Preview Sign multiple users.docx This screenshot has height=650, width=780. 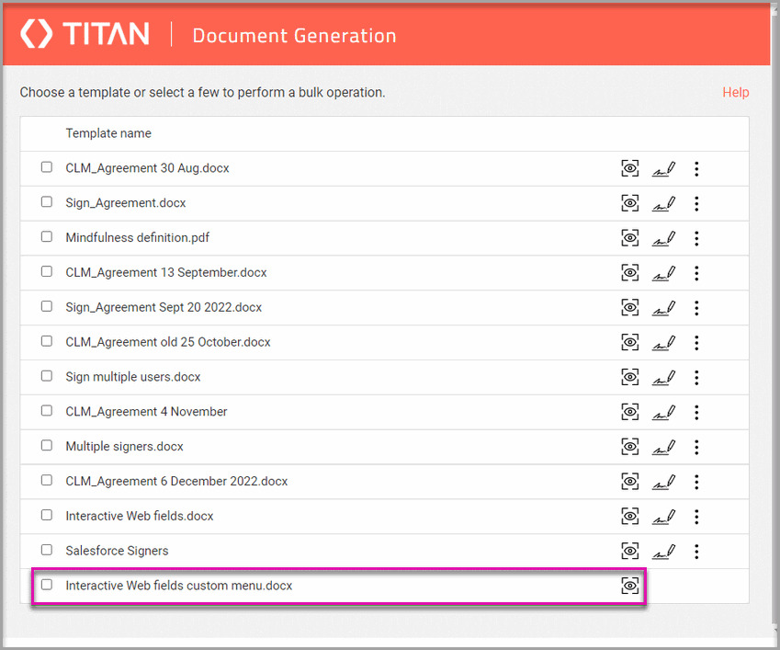629,377
